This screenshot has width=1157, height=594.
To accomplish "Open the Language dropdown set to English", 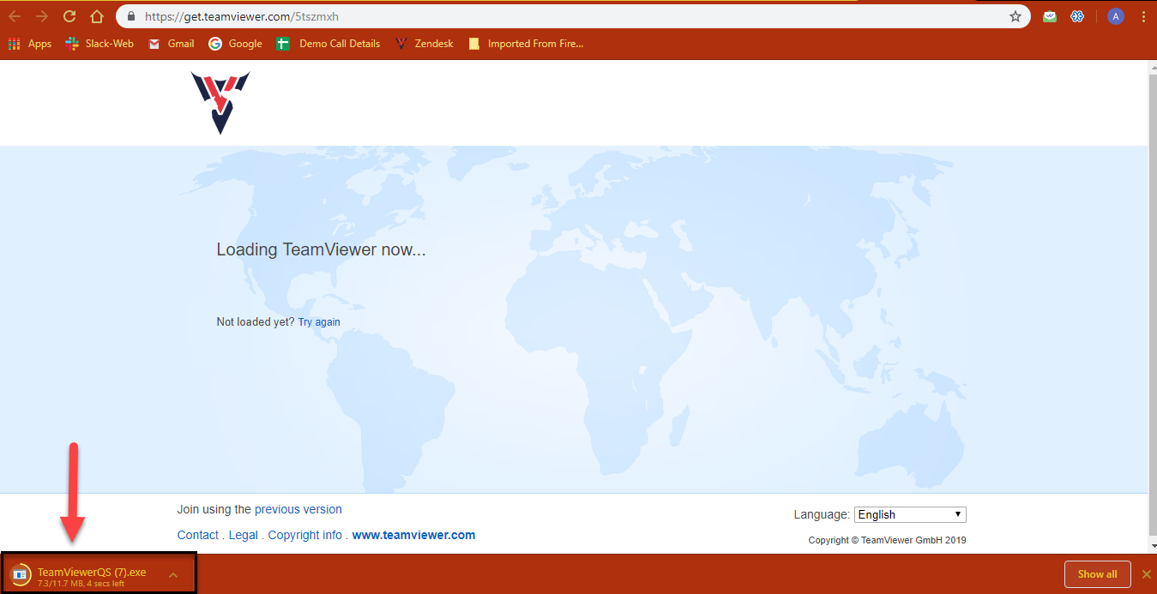I will pyautogui.click(x=910, y=514).
